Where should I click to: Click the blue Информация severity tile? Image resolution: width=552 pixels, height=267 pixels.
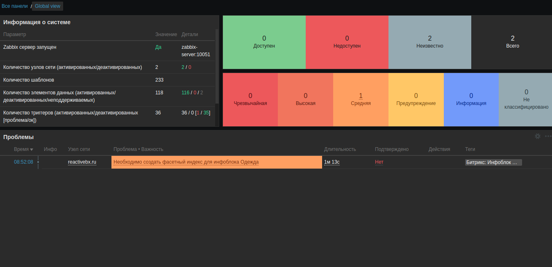coord(471,100)
